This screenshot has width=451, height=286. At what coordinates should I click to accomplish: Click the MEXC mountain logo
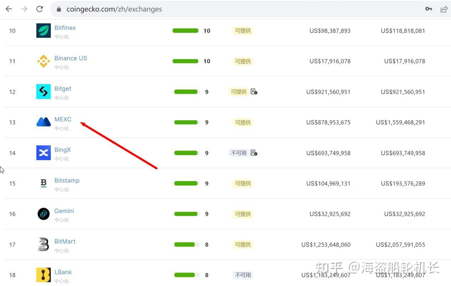click(x=43, y=122)
